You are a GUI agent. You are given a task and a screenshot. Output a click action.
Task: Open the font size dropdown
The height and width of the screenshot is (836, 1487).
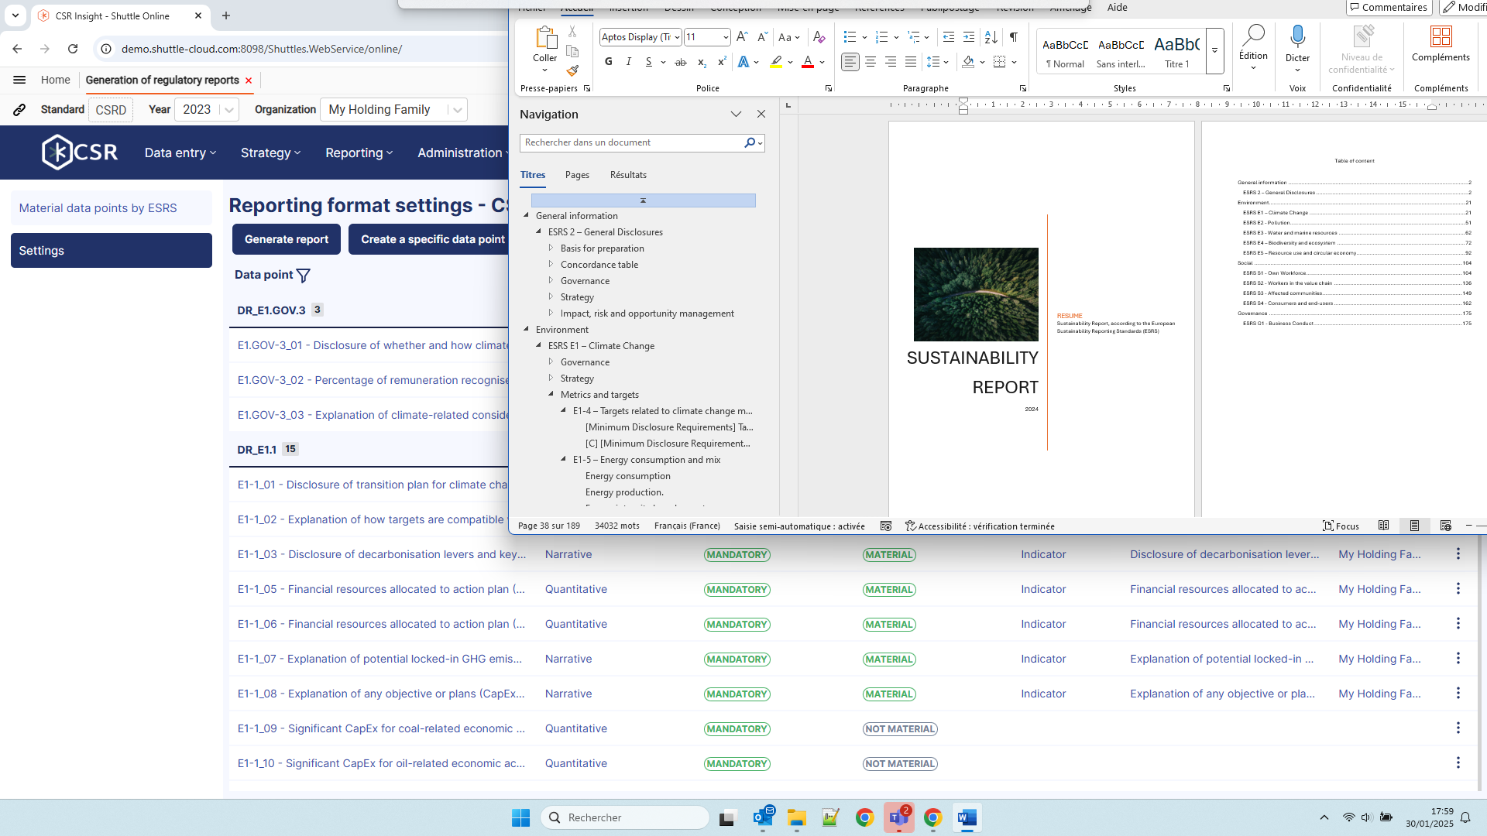pos(726,37)
